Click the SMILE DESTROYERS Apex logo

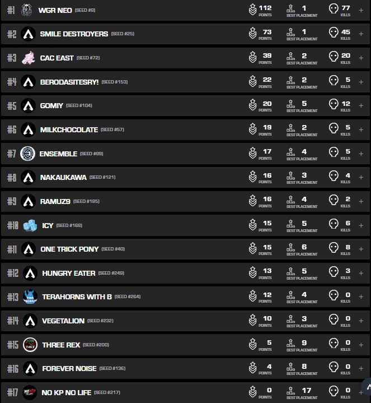pyautogui.click(x=28, y=34)
